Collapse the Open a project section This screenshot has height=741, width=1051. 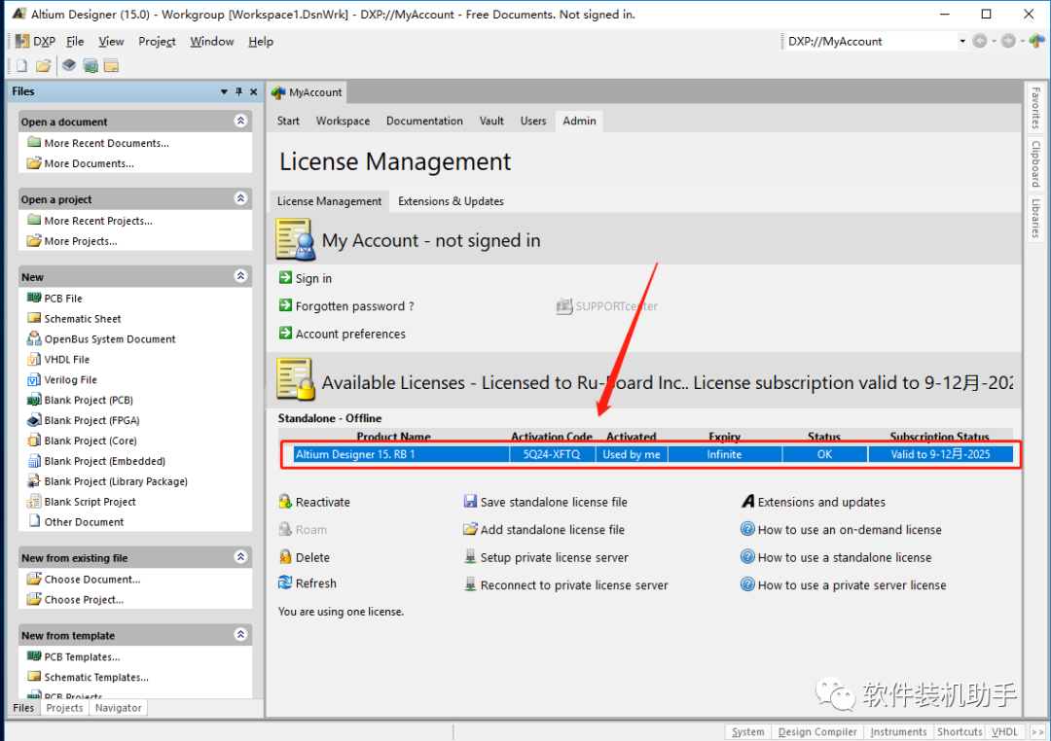tap(240, 198)
